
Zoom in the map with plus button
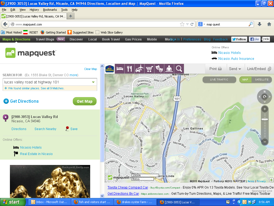[265, 109]
